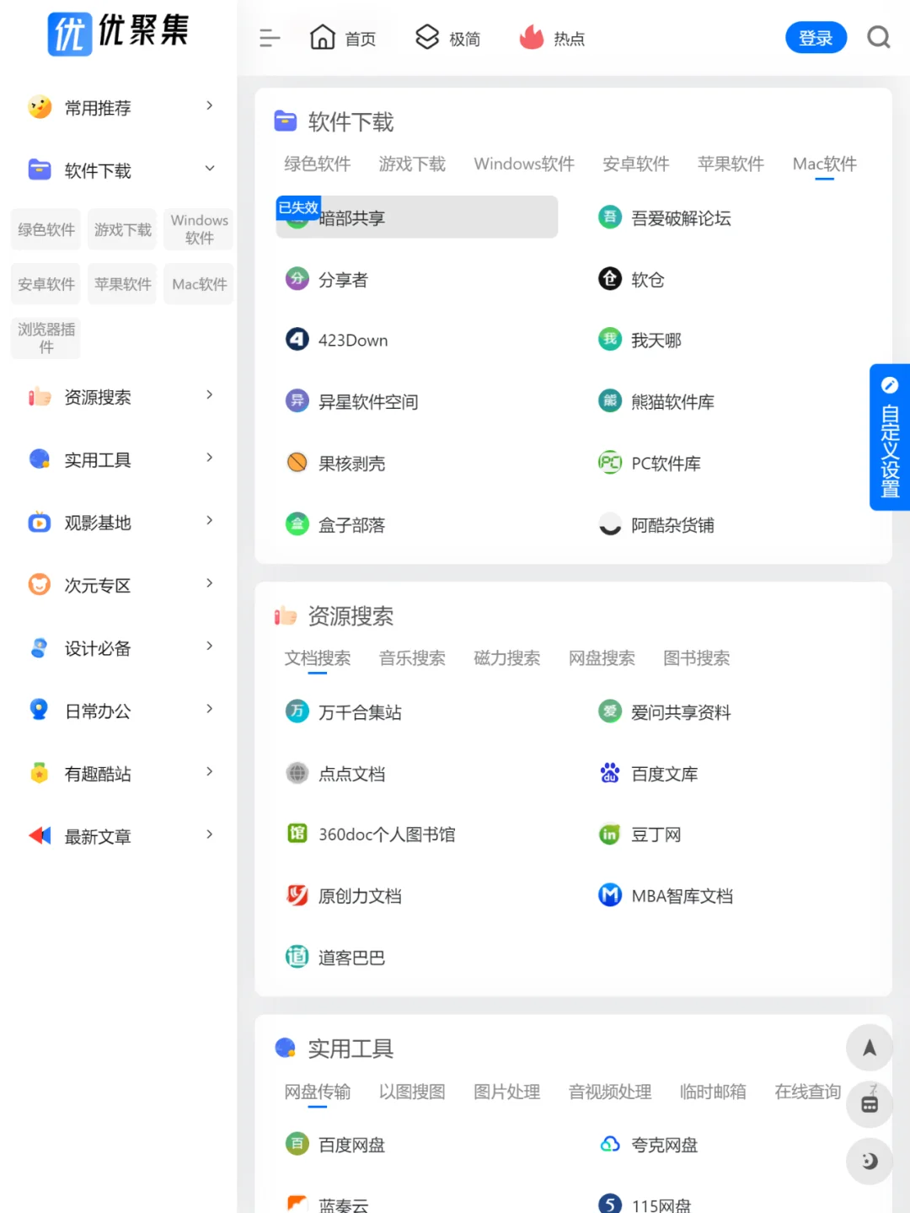Viewport: 910px width, 1213px height.
Task: Click the 万千合集站 icon
Action: pyautogui.click(x=297, y=711)
